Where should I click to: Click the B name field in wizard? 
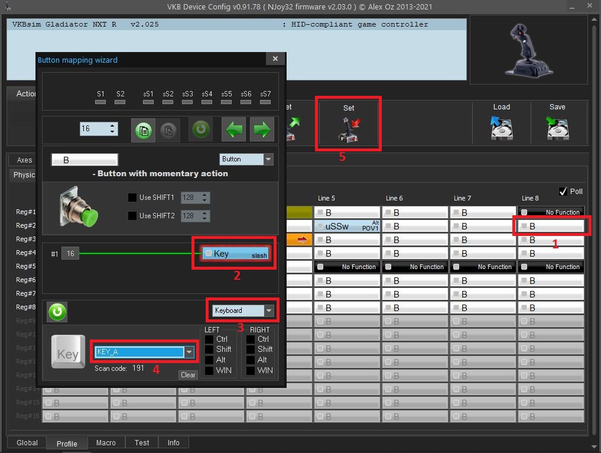coord(85,160)
